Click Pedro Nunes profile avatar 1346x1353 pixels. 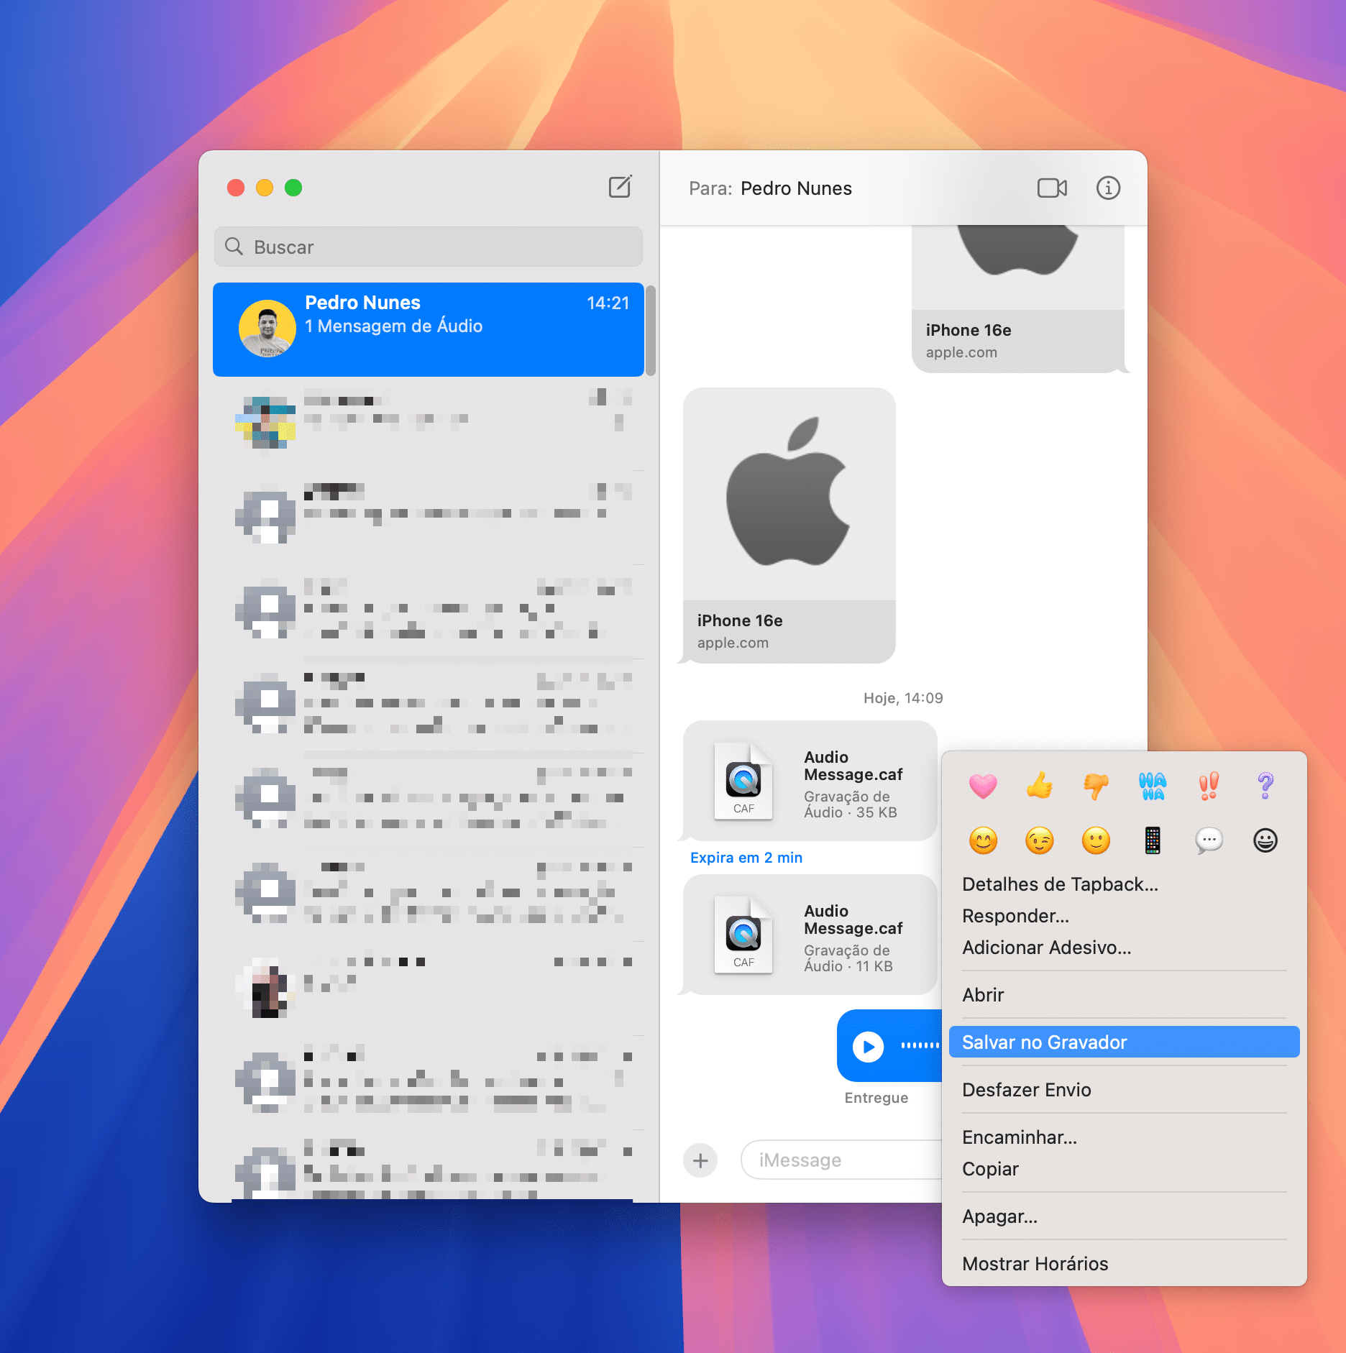pos(267,329)
